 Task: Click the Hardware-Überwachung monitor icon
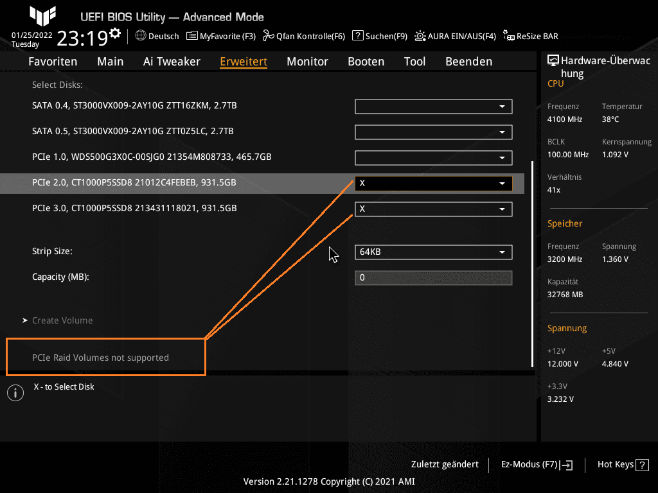(x=553, y=60)
